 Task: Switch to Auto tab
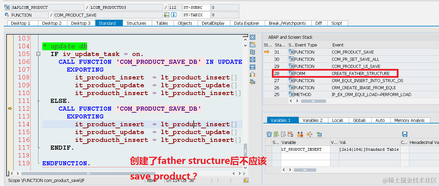pyautogui.click(x=380, y=120)
